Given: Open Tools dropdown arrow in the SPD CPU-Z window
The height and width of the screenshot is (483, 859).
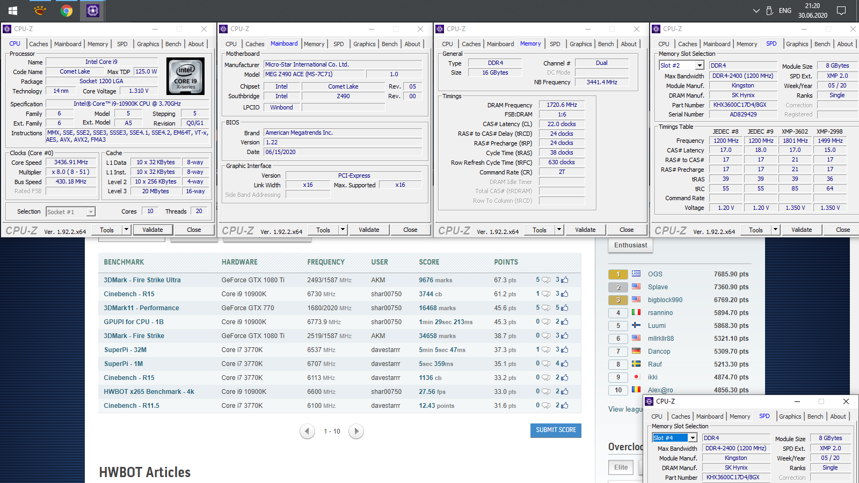Looking at the screenshot, I should (x=775, y=230).
